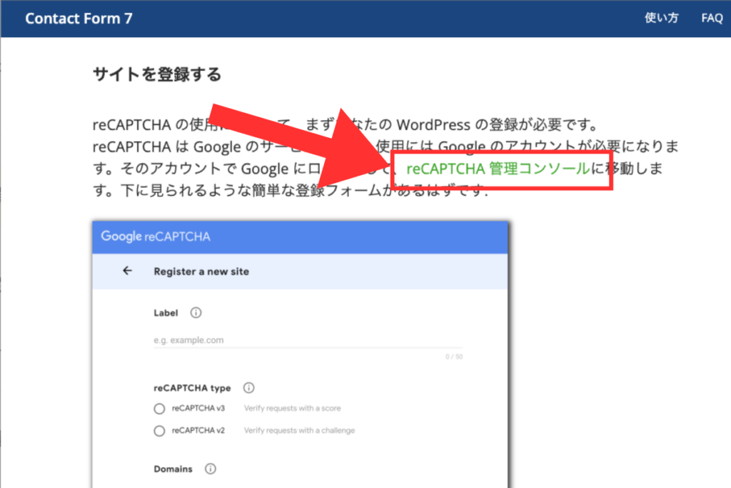731x488 pixels.
Task: Click the info icon next to Domains
Action: pyautogui.click(x=211, y=469)
